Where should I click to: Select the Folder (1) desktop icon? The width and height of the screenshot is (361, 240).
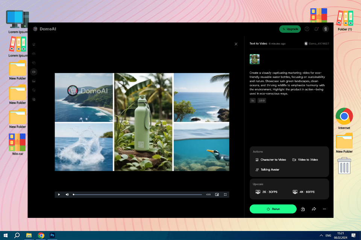coord(345,21)
